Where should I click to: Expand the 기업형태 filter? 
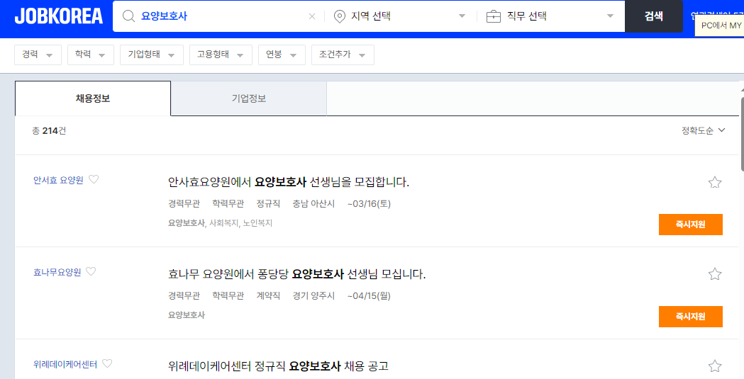coord(151,55)
